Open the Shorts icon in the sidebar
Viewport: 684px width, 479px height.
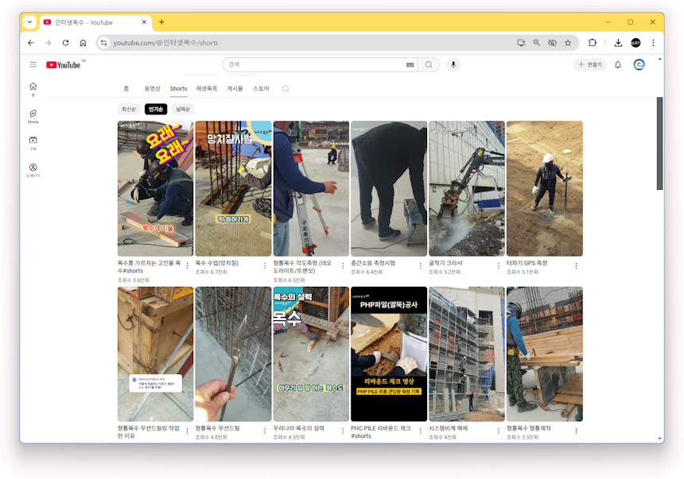(x=33, y=114)
